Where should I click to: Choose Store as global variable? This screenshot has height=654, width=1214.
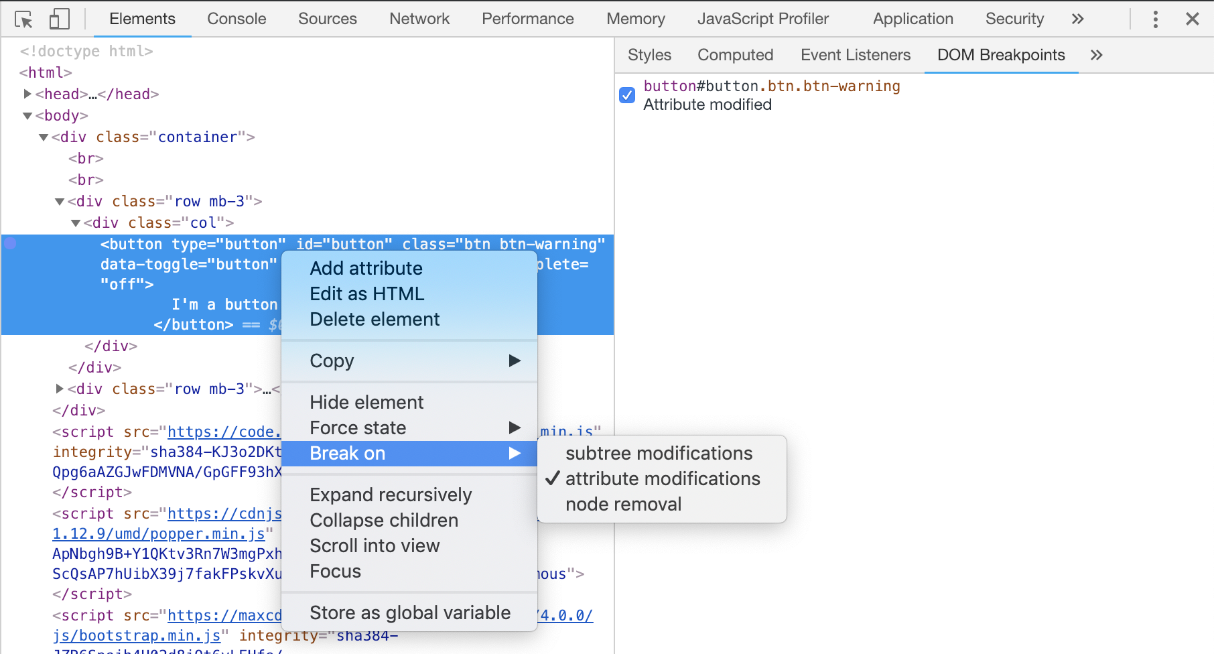pos(409,612)
